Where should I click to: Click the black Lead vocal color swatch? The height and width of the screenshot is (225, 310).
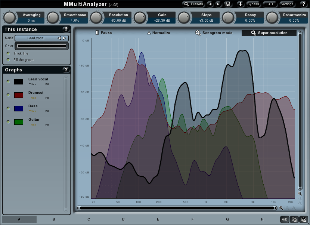point(19,81)
